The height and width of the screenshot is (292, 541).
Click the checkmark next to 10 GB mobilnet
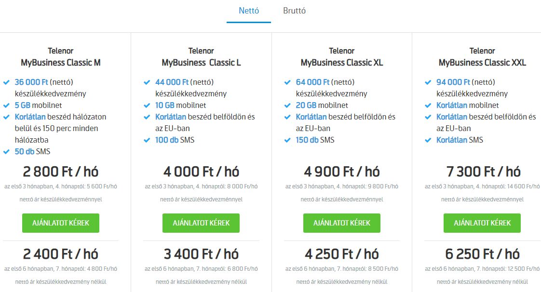tap(148, 105)
